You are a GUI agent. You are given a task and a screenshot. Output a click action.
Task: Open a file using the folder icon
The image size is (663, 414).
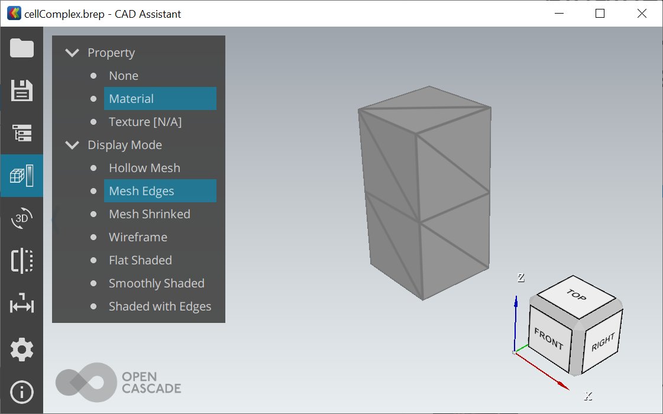(x=22, y=48)
